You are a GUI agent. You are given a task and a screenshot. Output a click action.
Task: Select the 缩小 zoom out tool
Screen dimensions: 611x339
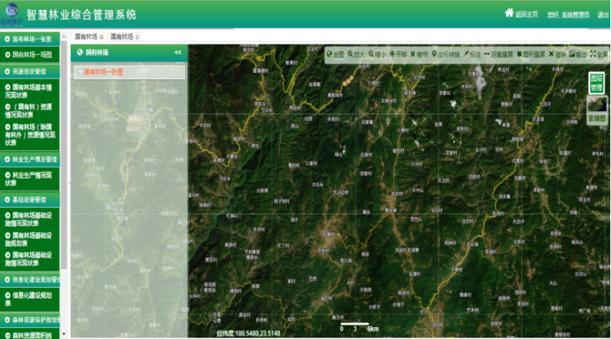[x=377, y=54]
